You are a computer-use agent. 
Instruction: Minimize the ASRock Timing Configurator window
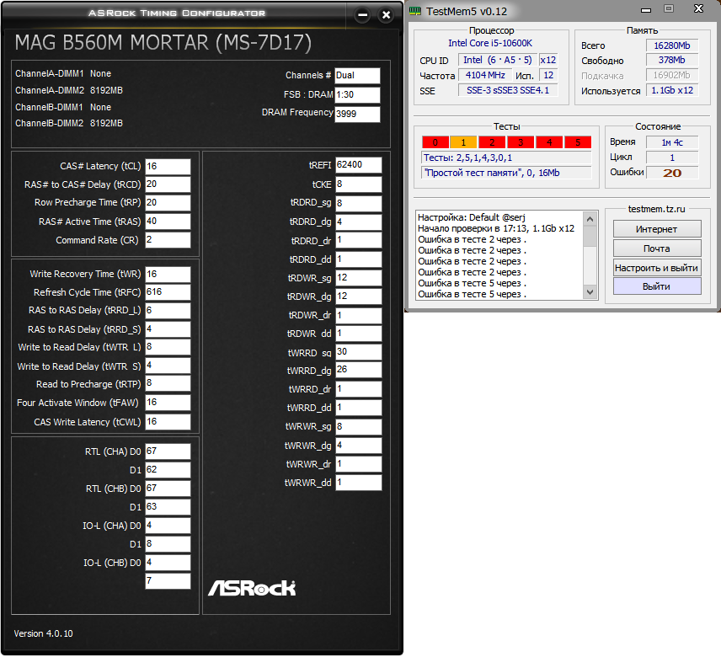point(363,15)
